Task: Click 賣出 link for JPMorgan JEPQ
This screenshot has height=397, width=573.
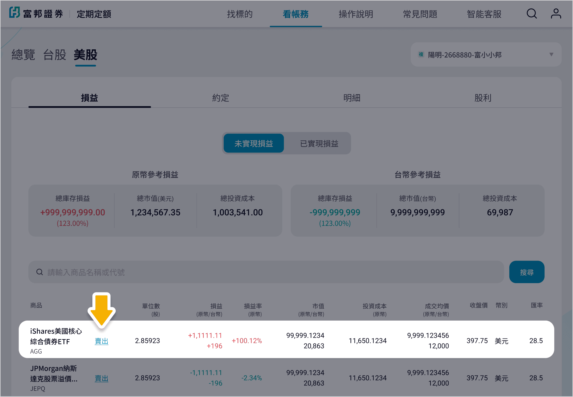Action: point(101,378)
